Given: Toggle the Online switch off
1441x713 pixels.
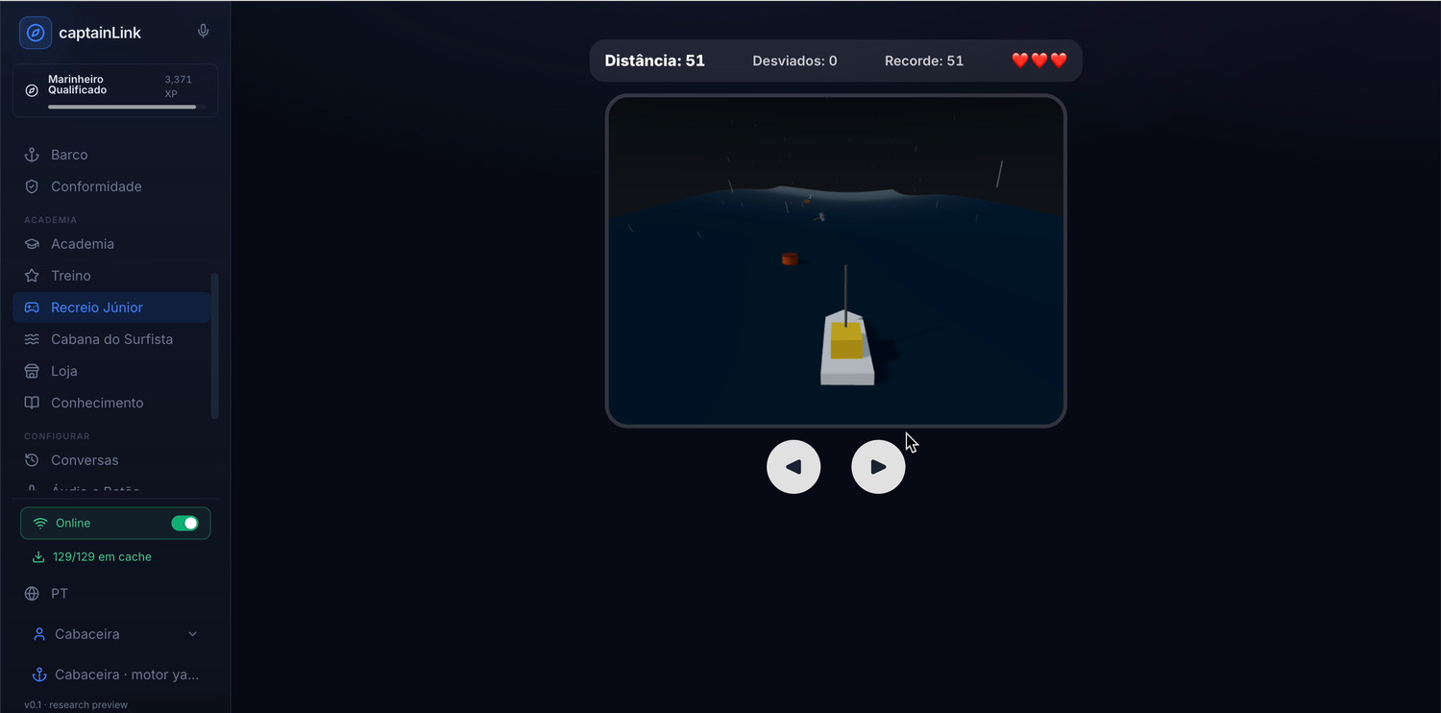Looking at the screenshot, I should coord(184,523).
